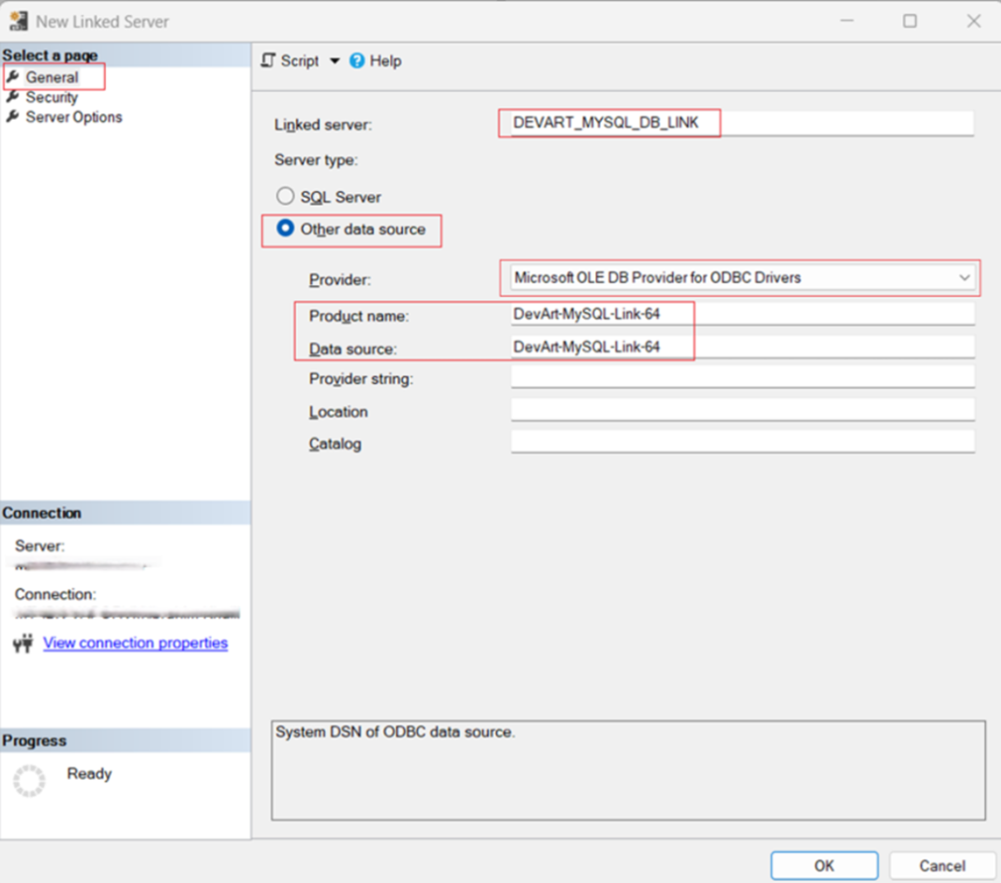Switch to the Server Options page
The width and height of the screenshot is (1001, 883).
click(75, 116)
